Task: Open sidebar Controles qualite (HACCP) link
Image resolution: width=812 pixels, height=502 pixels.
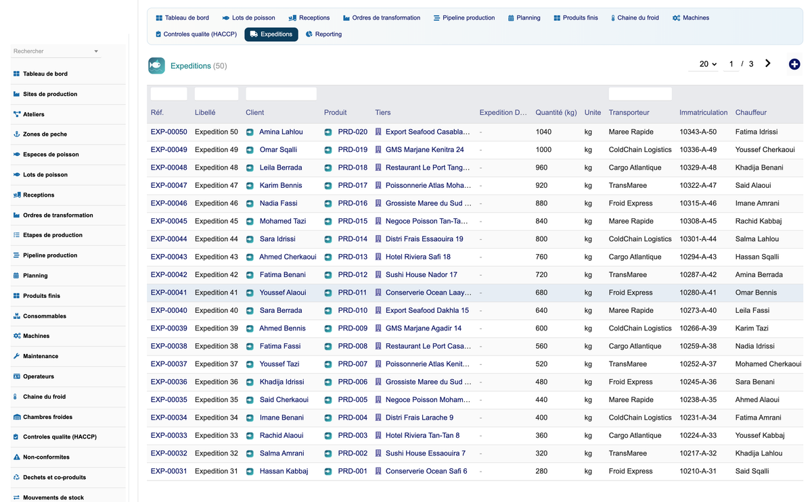Action: click(x=60, y=437)
